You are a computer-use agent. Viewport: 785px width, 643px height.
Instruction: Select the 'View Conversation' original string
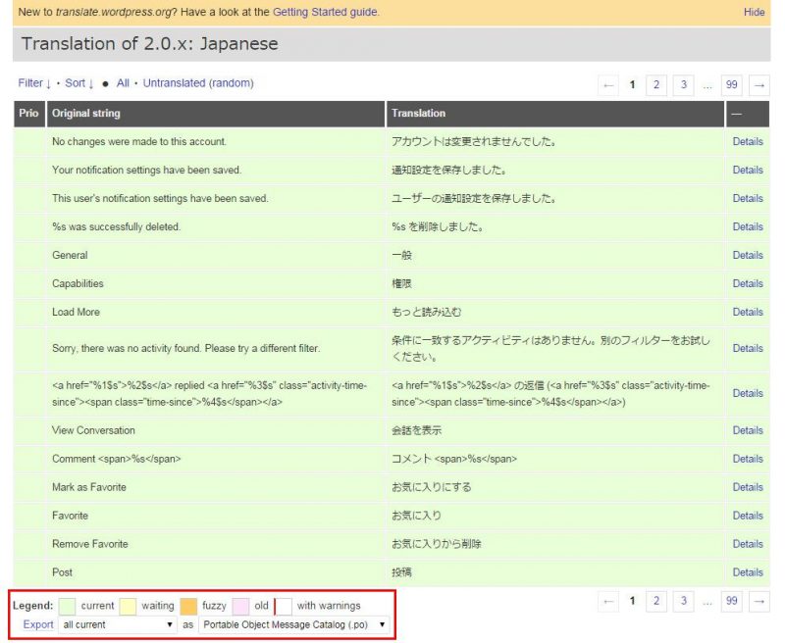[93, 430]
